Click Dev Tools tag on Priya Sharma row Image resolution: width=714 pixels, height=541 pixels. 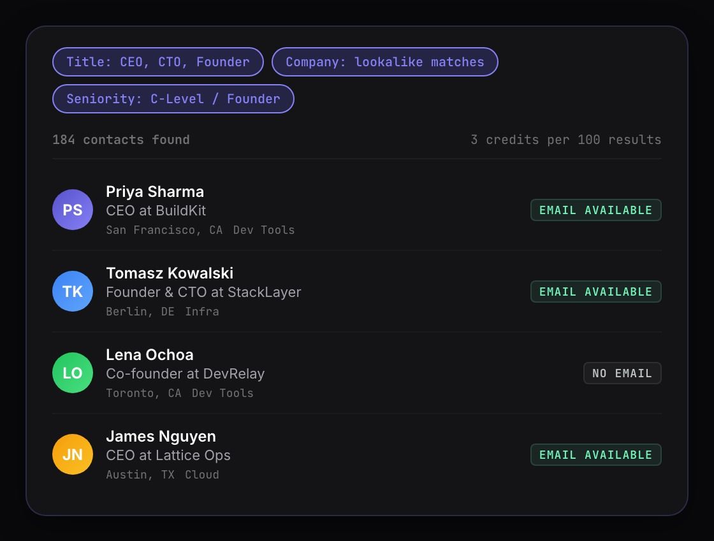tap(264, 230)
